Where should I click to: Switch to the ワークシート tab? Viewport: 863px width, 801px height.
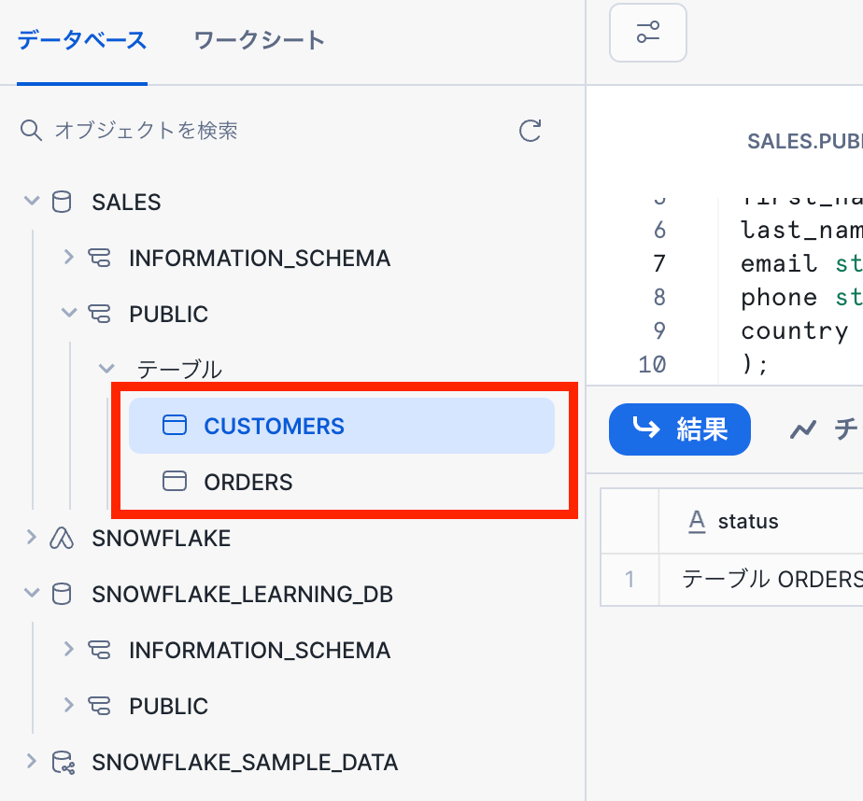tap(259, 40)
